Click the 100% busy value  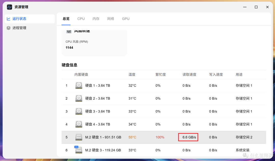click(160, 137)
